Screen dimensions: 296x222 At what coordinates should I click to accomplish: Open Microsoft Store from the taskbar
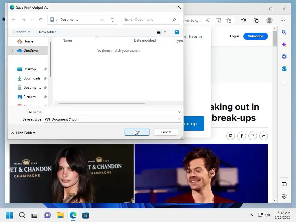click(x=86, y=215)
